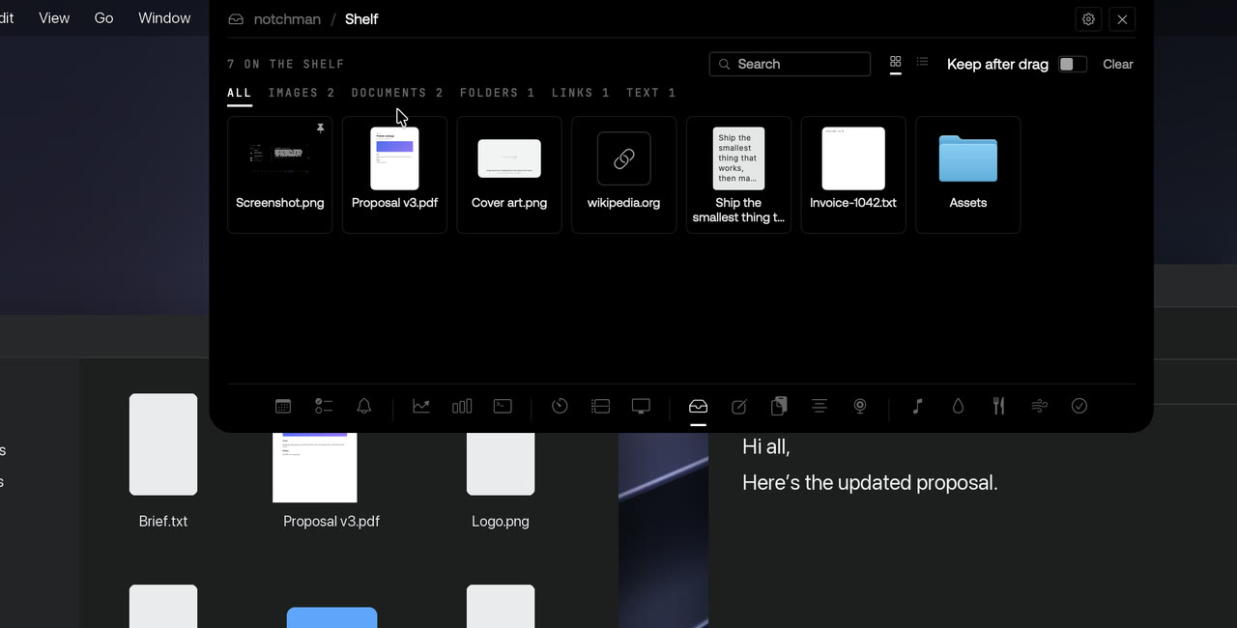1237x628 pixels.
Task: Show the ALL filter tab
Action: (240, 93)
